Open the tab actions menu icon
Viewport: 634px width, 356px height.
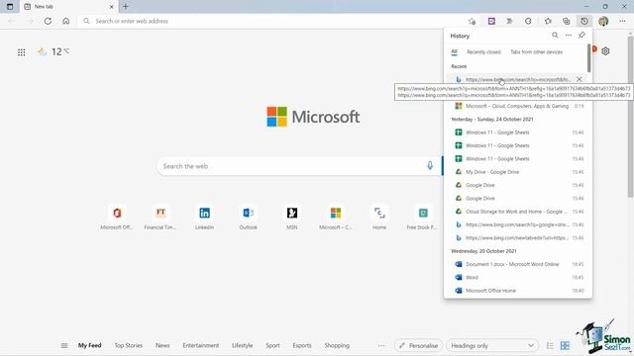coord(10,7)
